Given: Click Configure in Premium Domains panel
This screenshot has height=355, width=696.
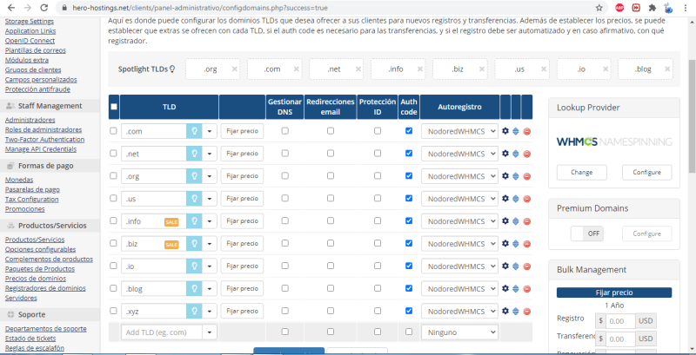Looking at the screenshot, I should pyautogui.click(x=646, y=233).
